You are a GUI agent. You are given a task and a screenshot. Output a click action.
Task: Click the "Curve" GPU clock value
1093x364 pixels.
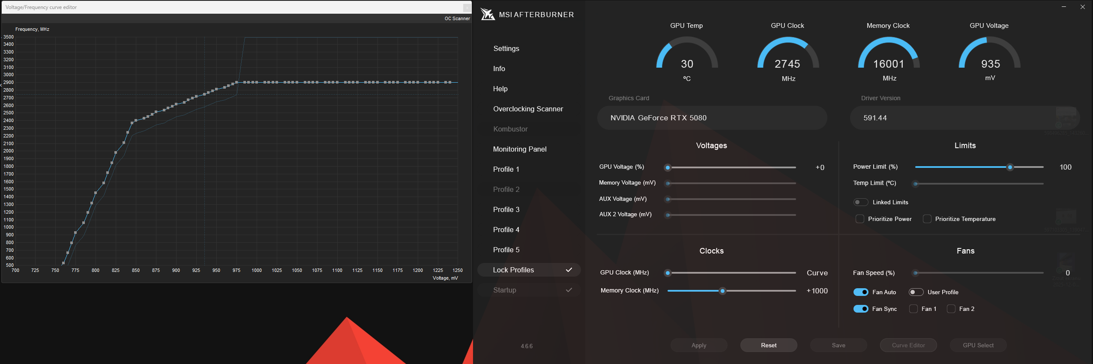click(817, 273)
